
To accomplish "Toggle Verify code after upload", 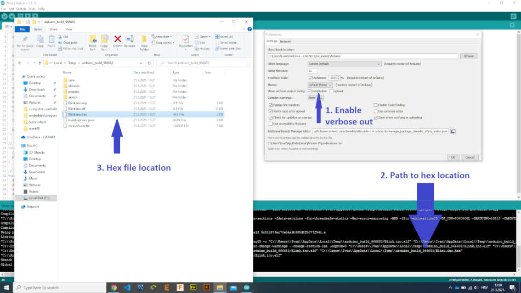I will [270, 111].
